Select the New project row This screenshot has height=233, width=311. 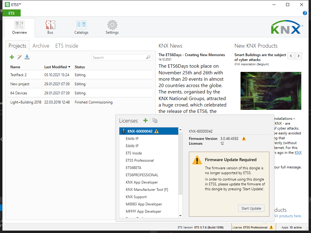coord(80,84)
